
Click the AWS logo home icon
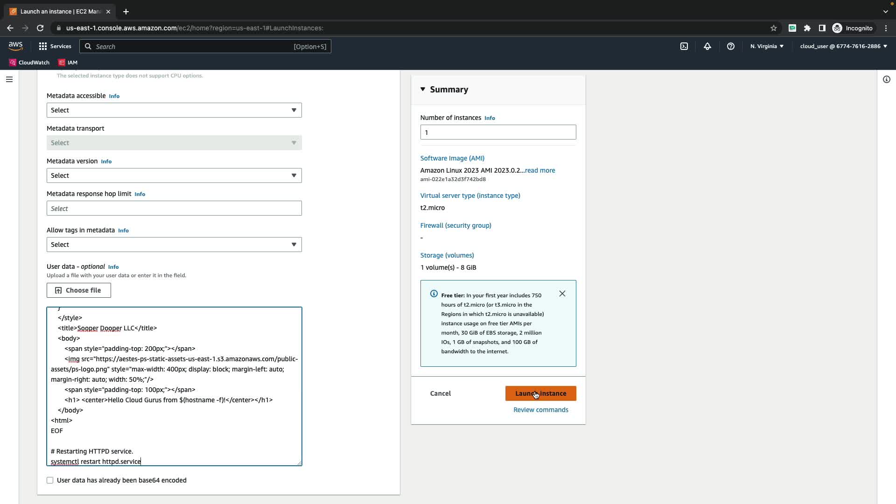[x=15, y=46]
